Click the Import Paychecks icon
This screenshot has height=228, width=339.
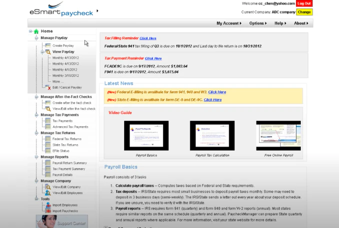point(48,211)
